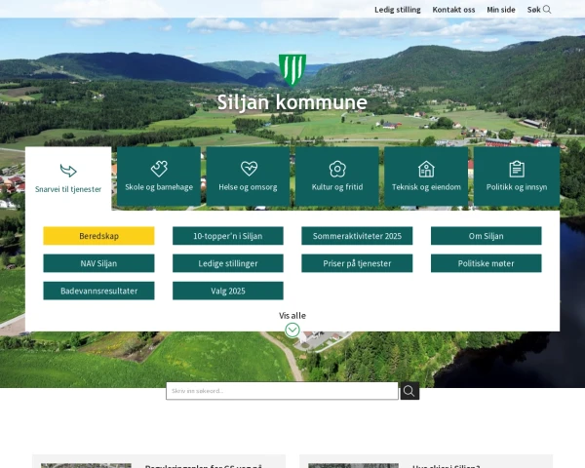Click the flower icon for Kultur og fritid
This screenshot has height=468, width=585.
(337, 169)
